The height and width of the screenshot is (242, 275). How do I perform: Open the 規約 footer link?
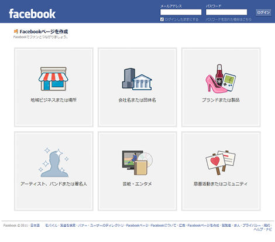(x=267, y=226)
